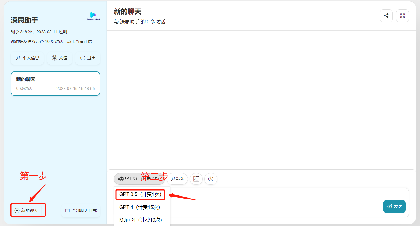
Task: Select GPT-4 (计费15次) option
Action: [140, 207]
